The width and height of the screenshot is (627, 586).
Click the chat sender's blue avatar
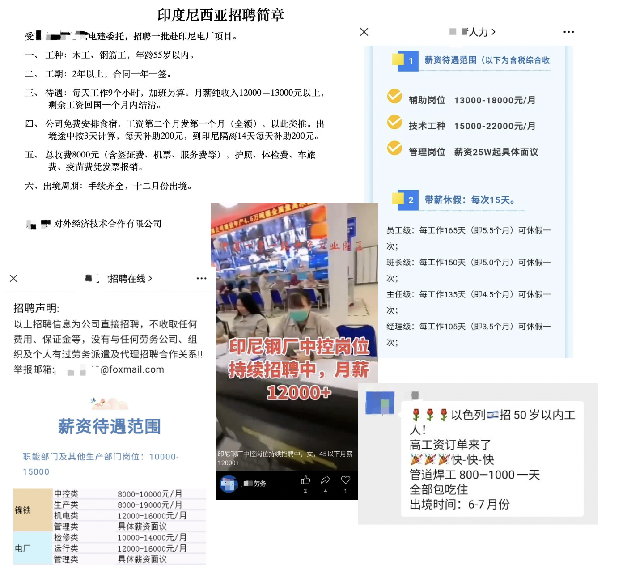point(380,402)
